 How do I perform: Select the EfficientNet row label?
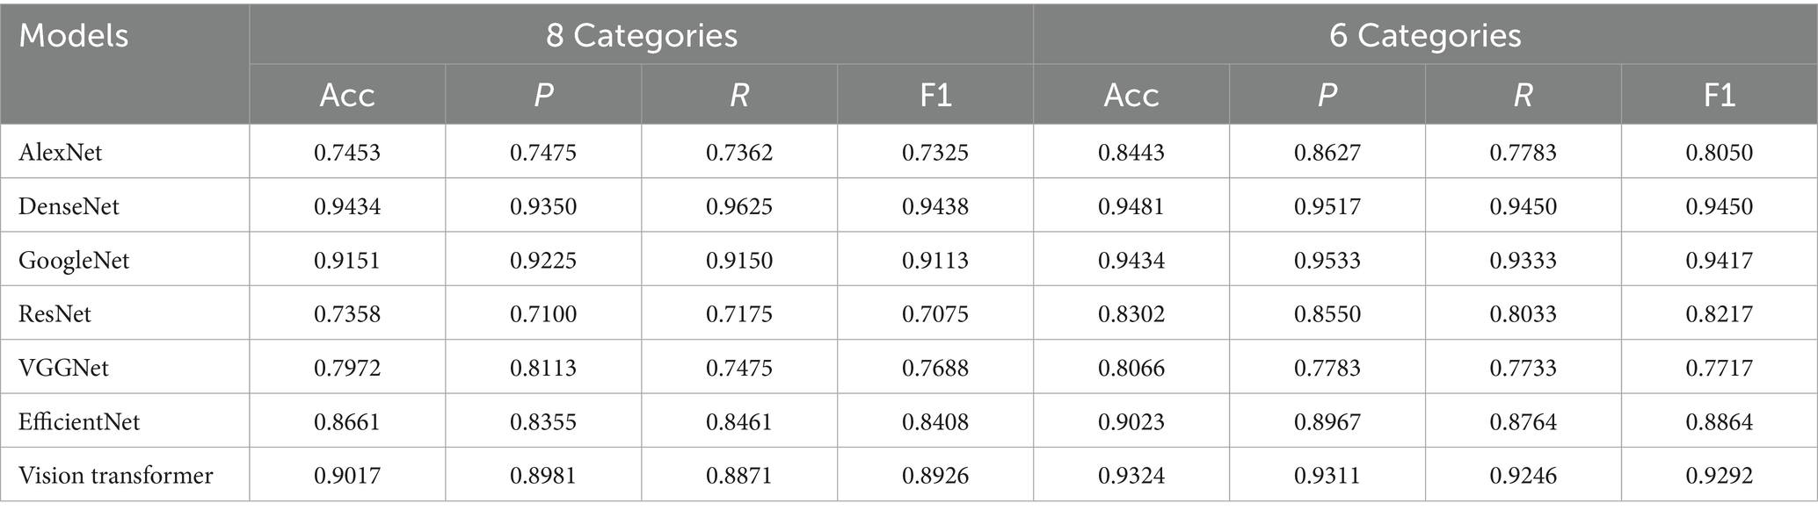(79, 422)
